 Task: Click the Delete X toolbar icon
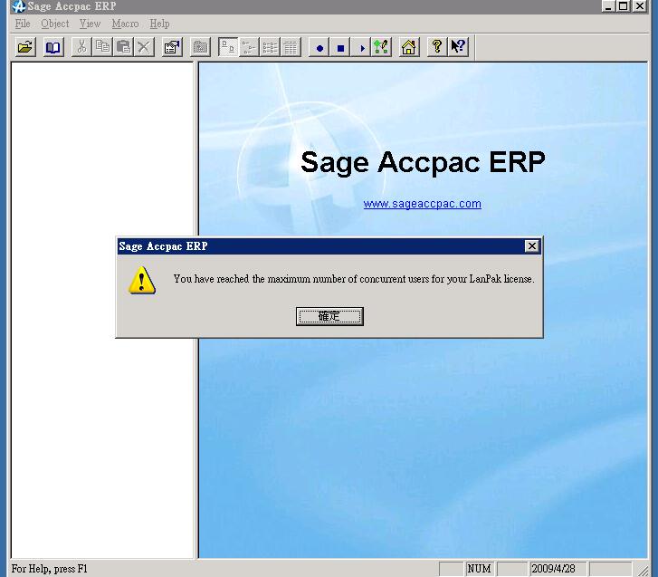click(144, 47)
